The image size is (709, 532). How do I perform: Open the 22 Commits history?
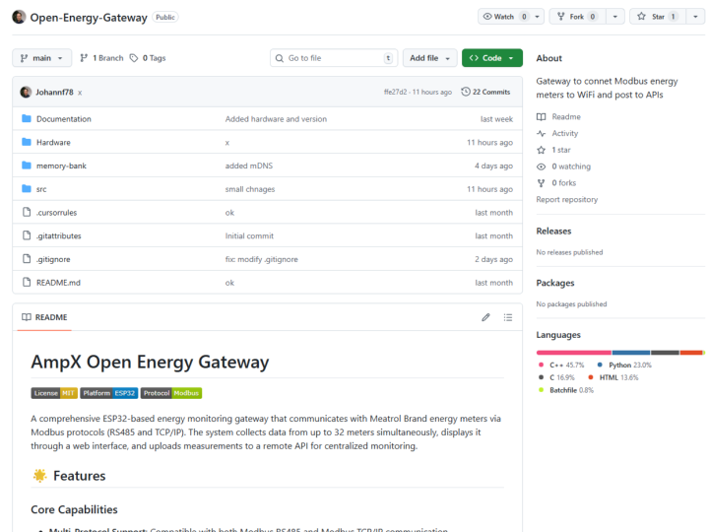tap(485, 92)
